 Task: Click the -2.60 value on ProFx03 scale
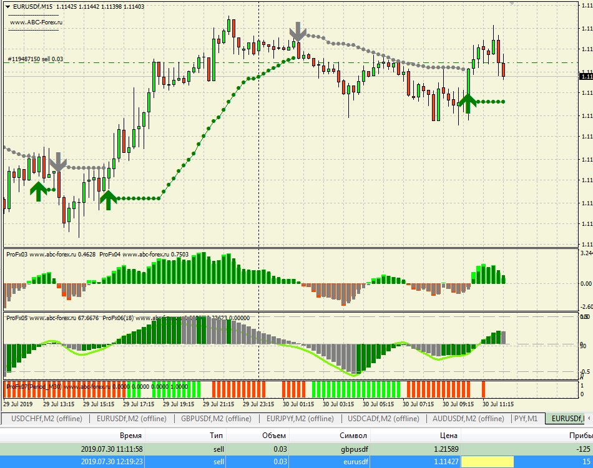[x=587, y=307]
